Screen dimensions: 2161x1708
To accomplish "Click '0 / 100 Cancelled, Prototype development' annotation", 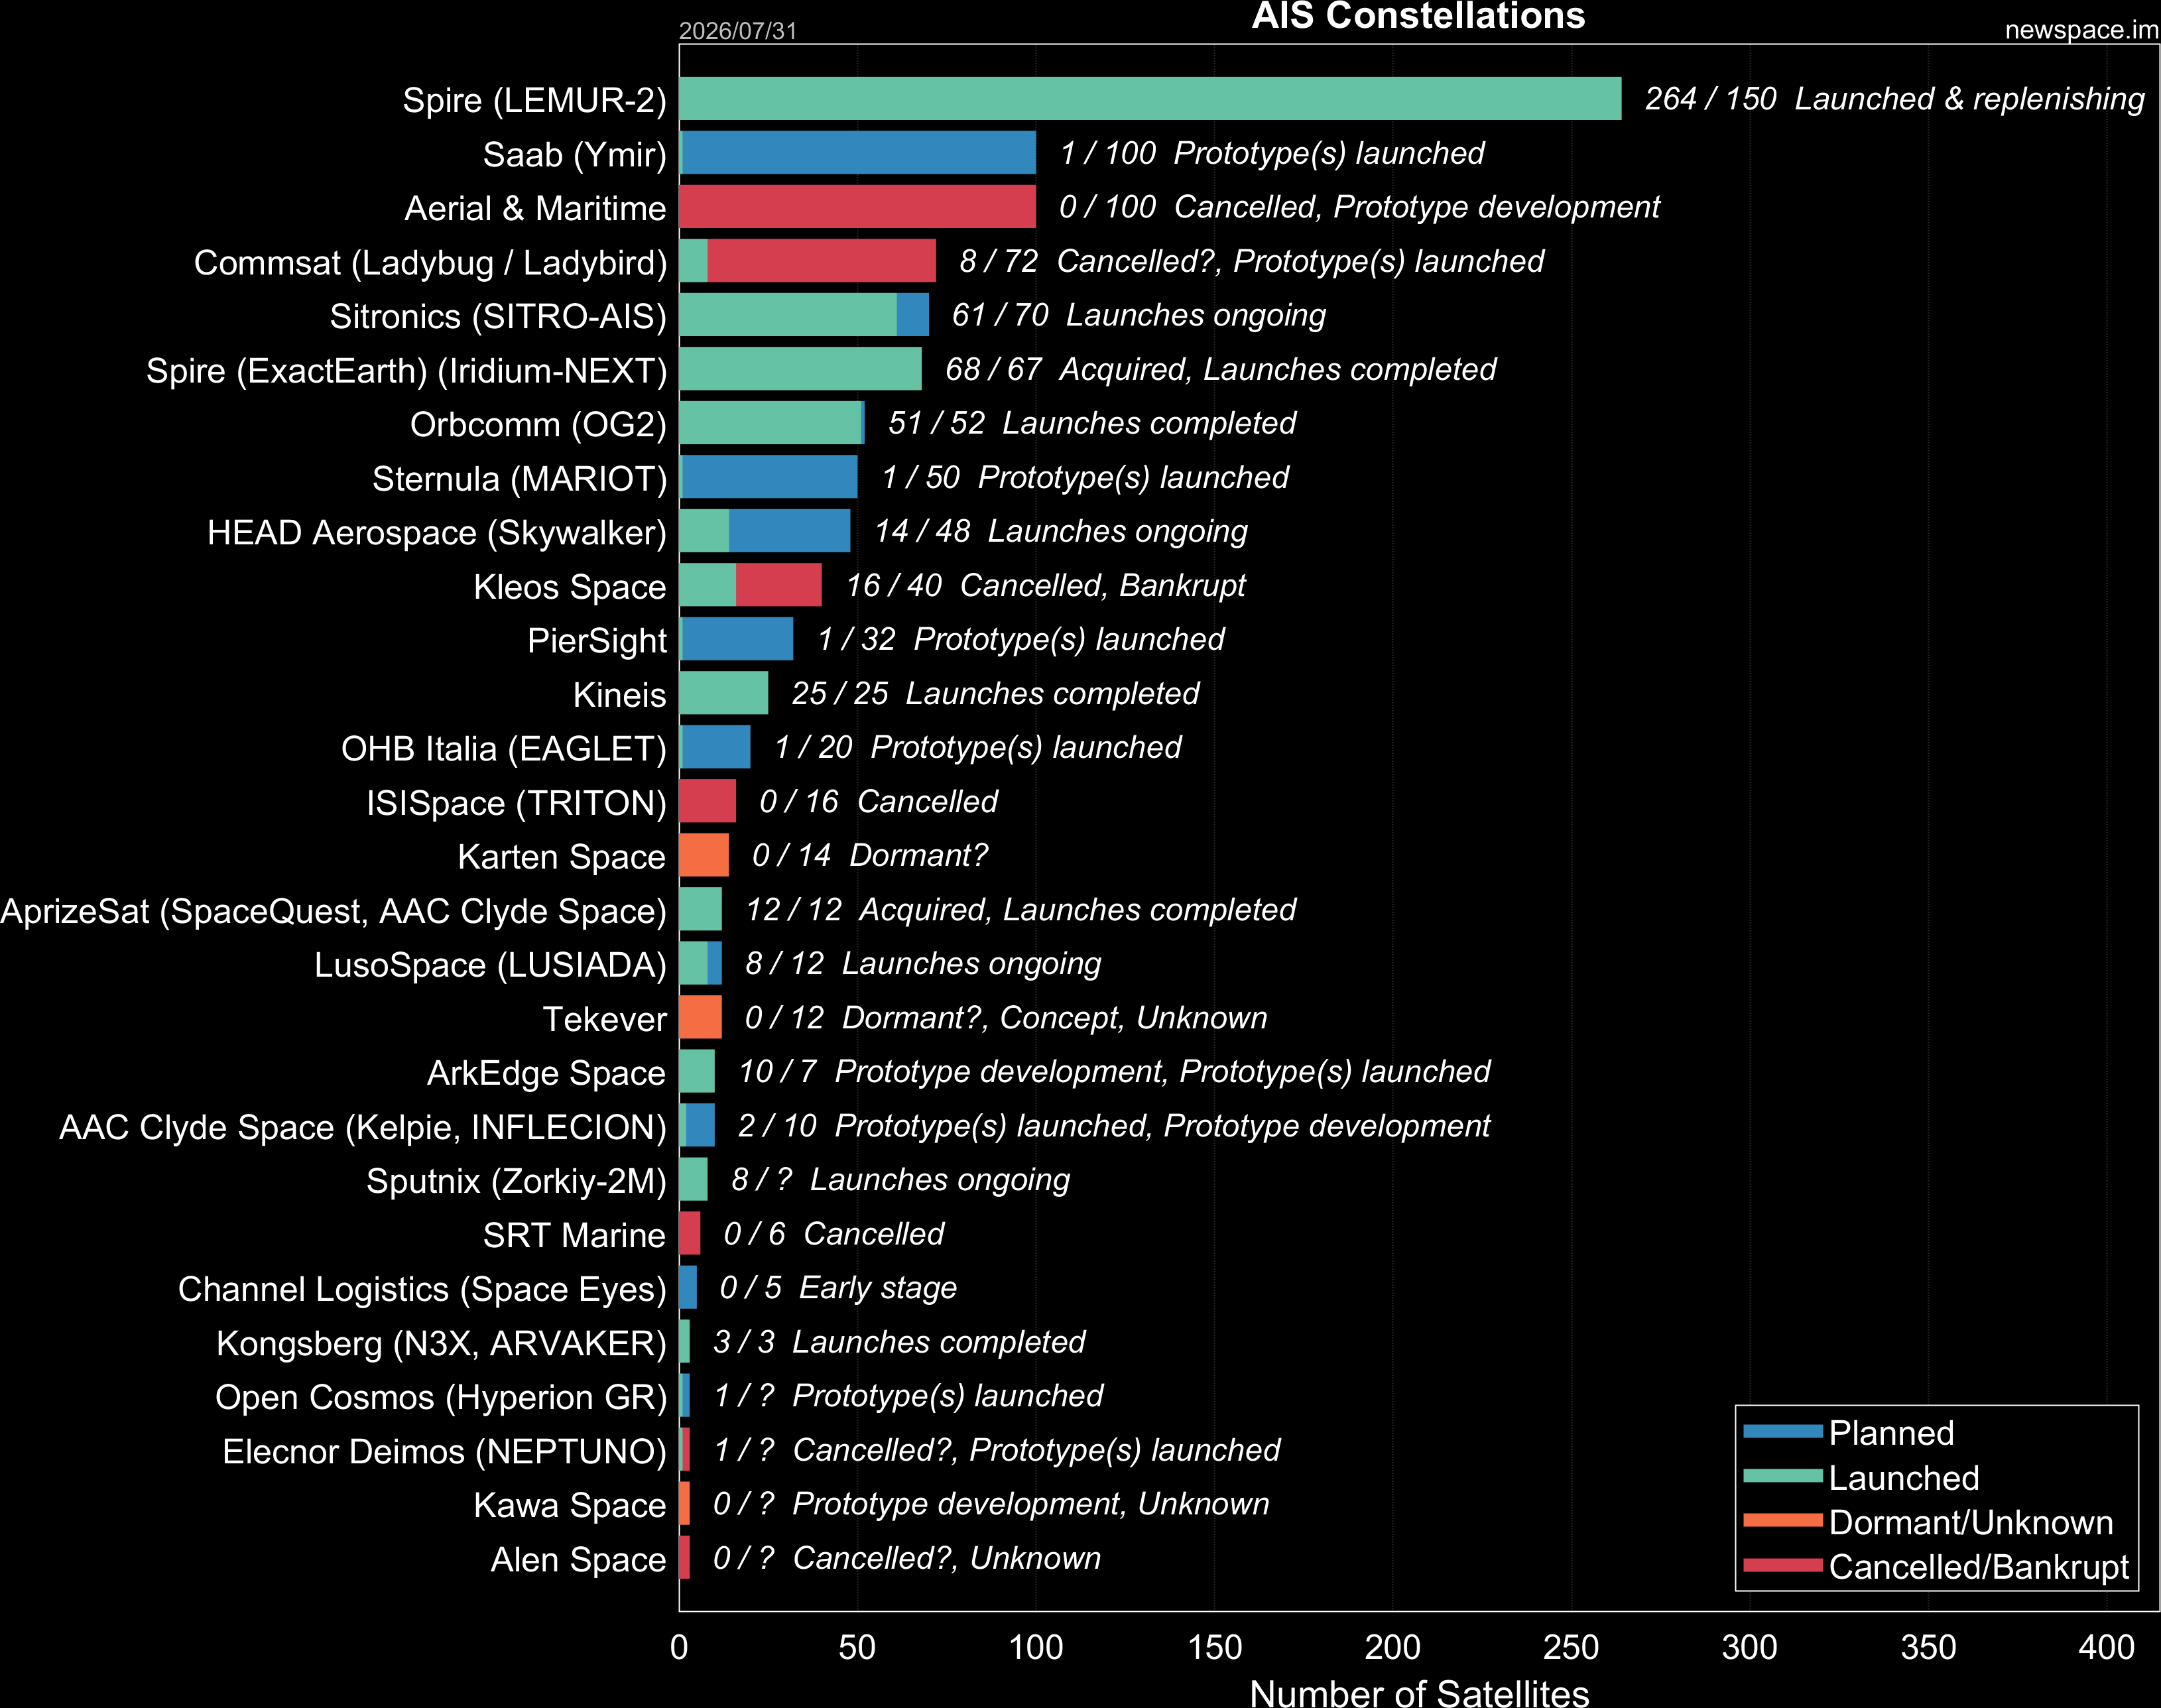I will (x=1359, y=206).
